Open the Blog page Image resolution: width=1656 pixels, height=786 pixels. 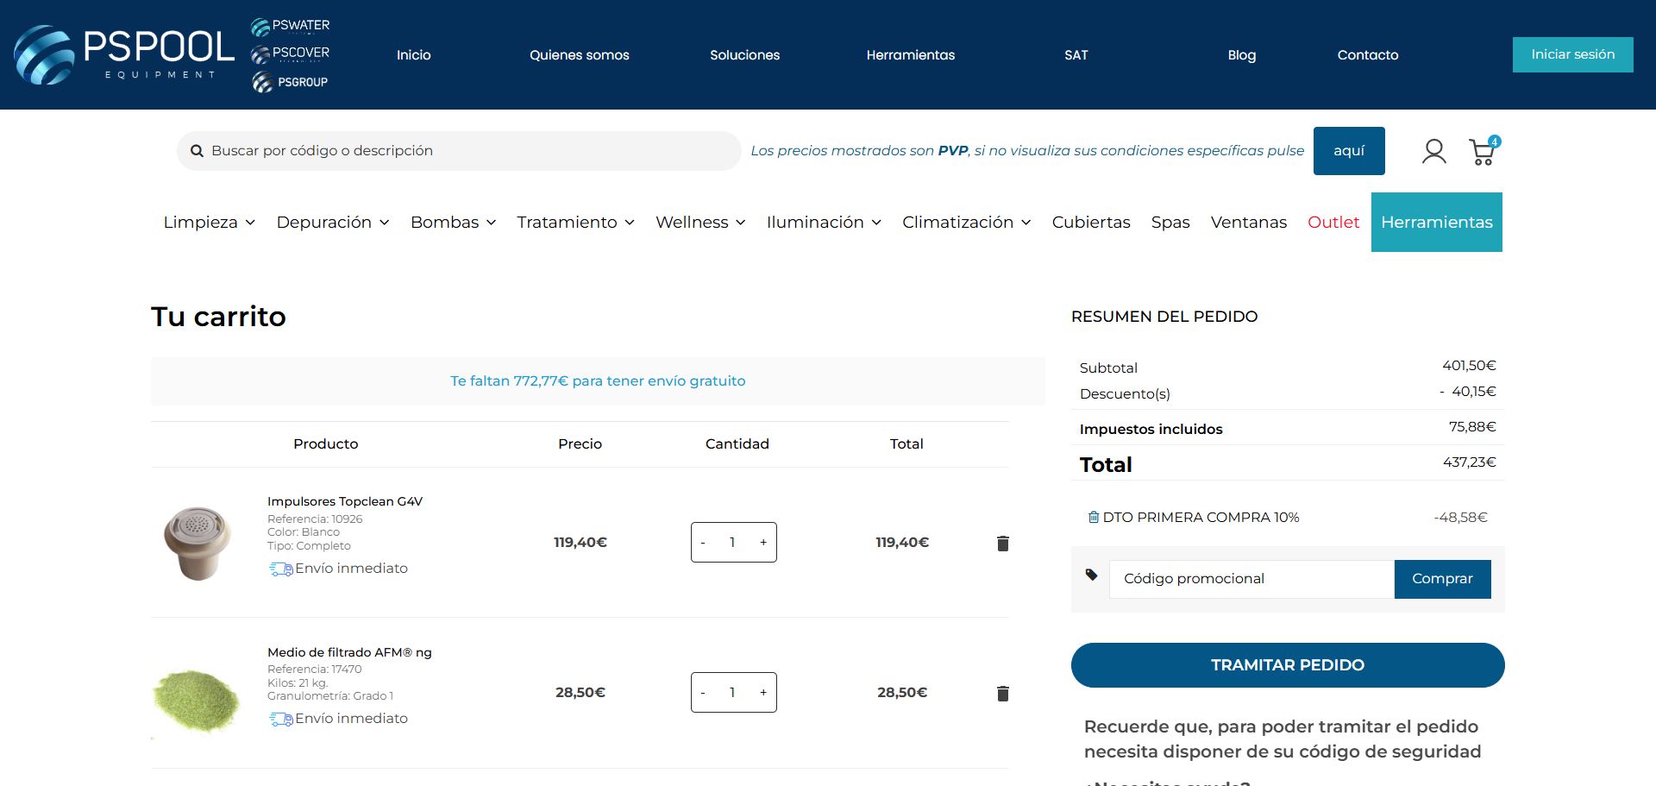tap(1242, 55)
